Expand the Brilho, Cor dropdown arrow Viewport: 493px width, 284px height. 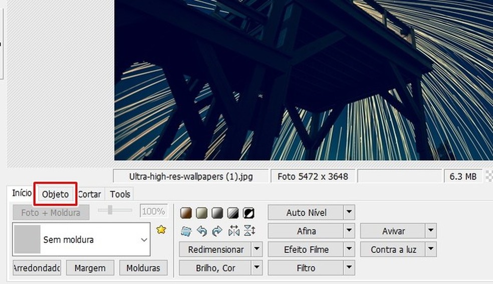257,268
